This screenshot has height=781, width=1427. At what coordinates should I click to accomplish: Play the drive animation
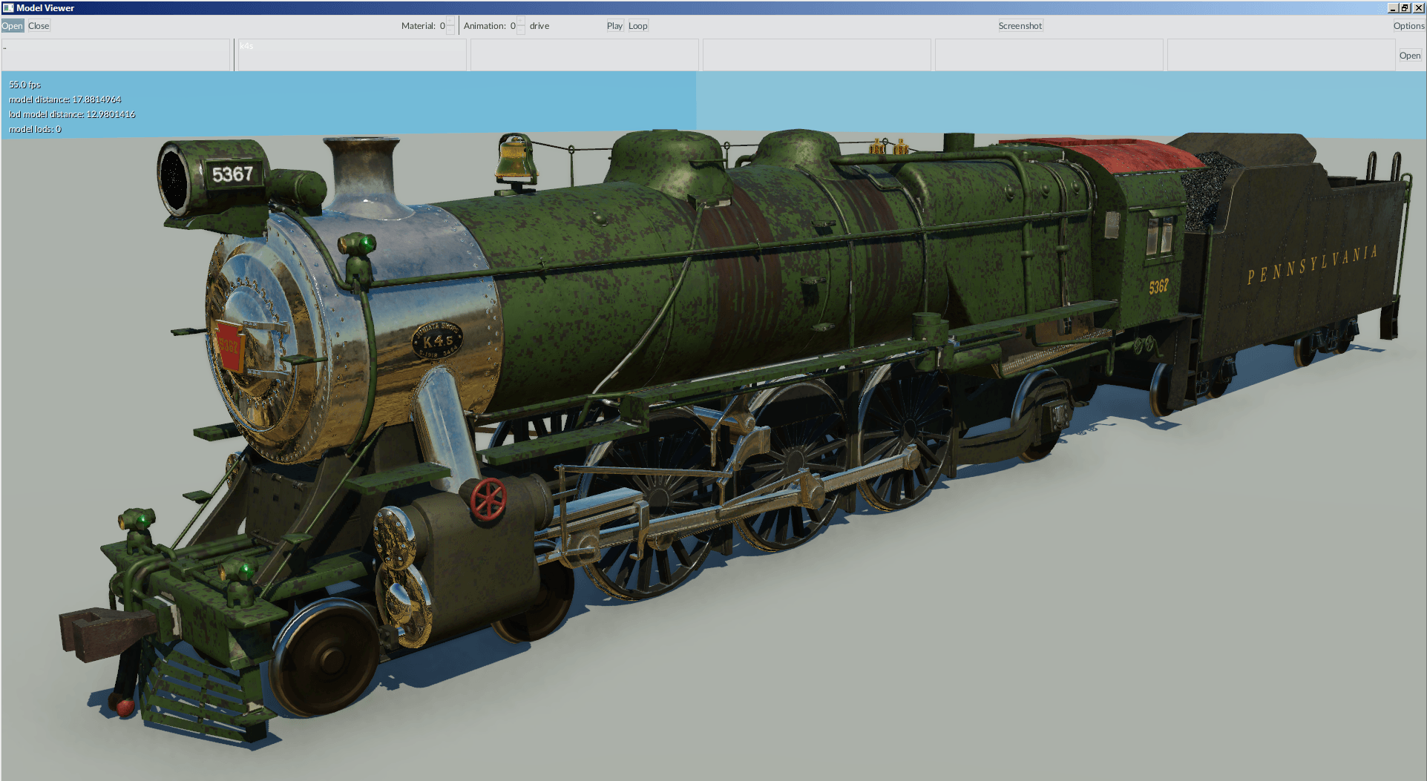click(614, 26)
